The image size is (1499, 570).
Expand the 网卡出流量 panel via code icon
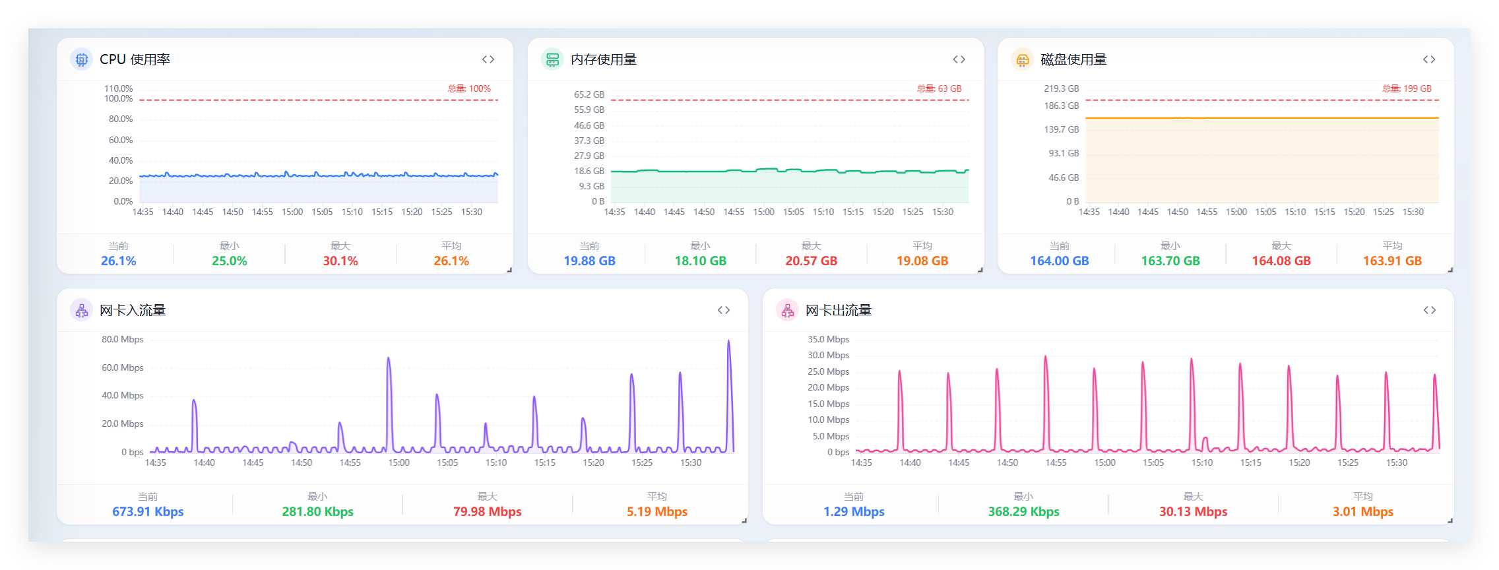1430,310
